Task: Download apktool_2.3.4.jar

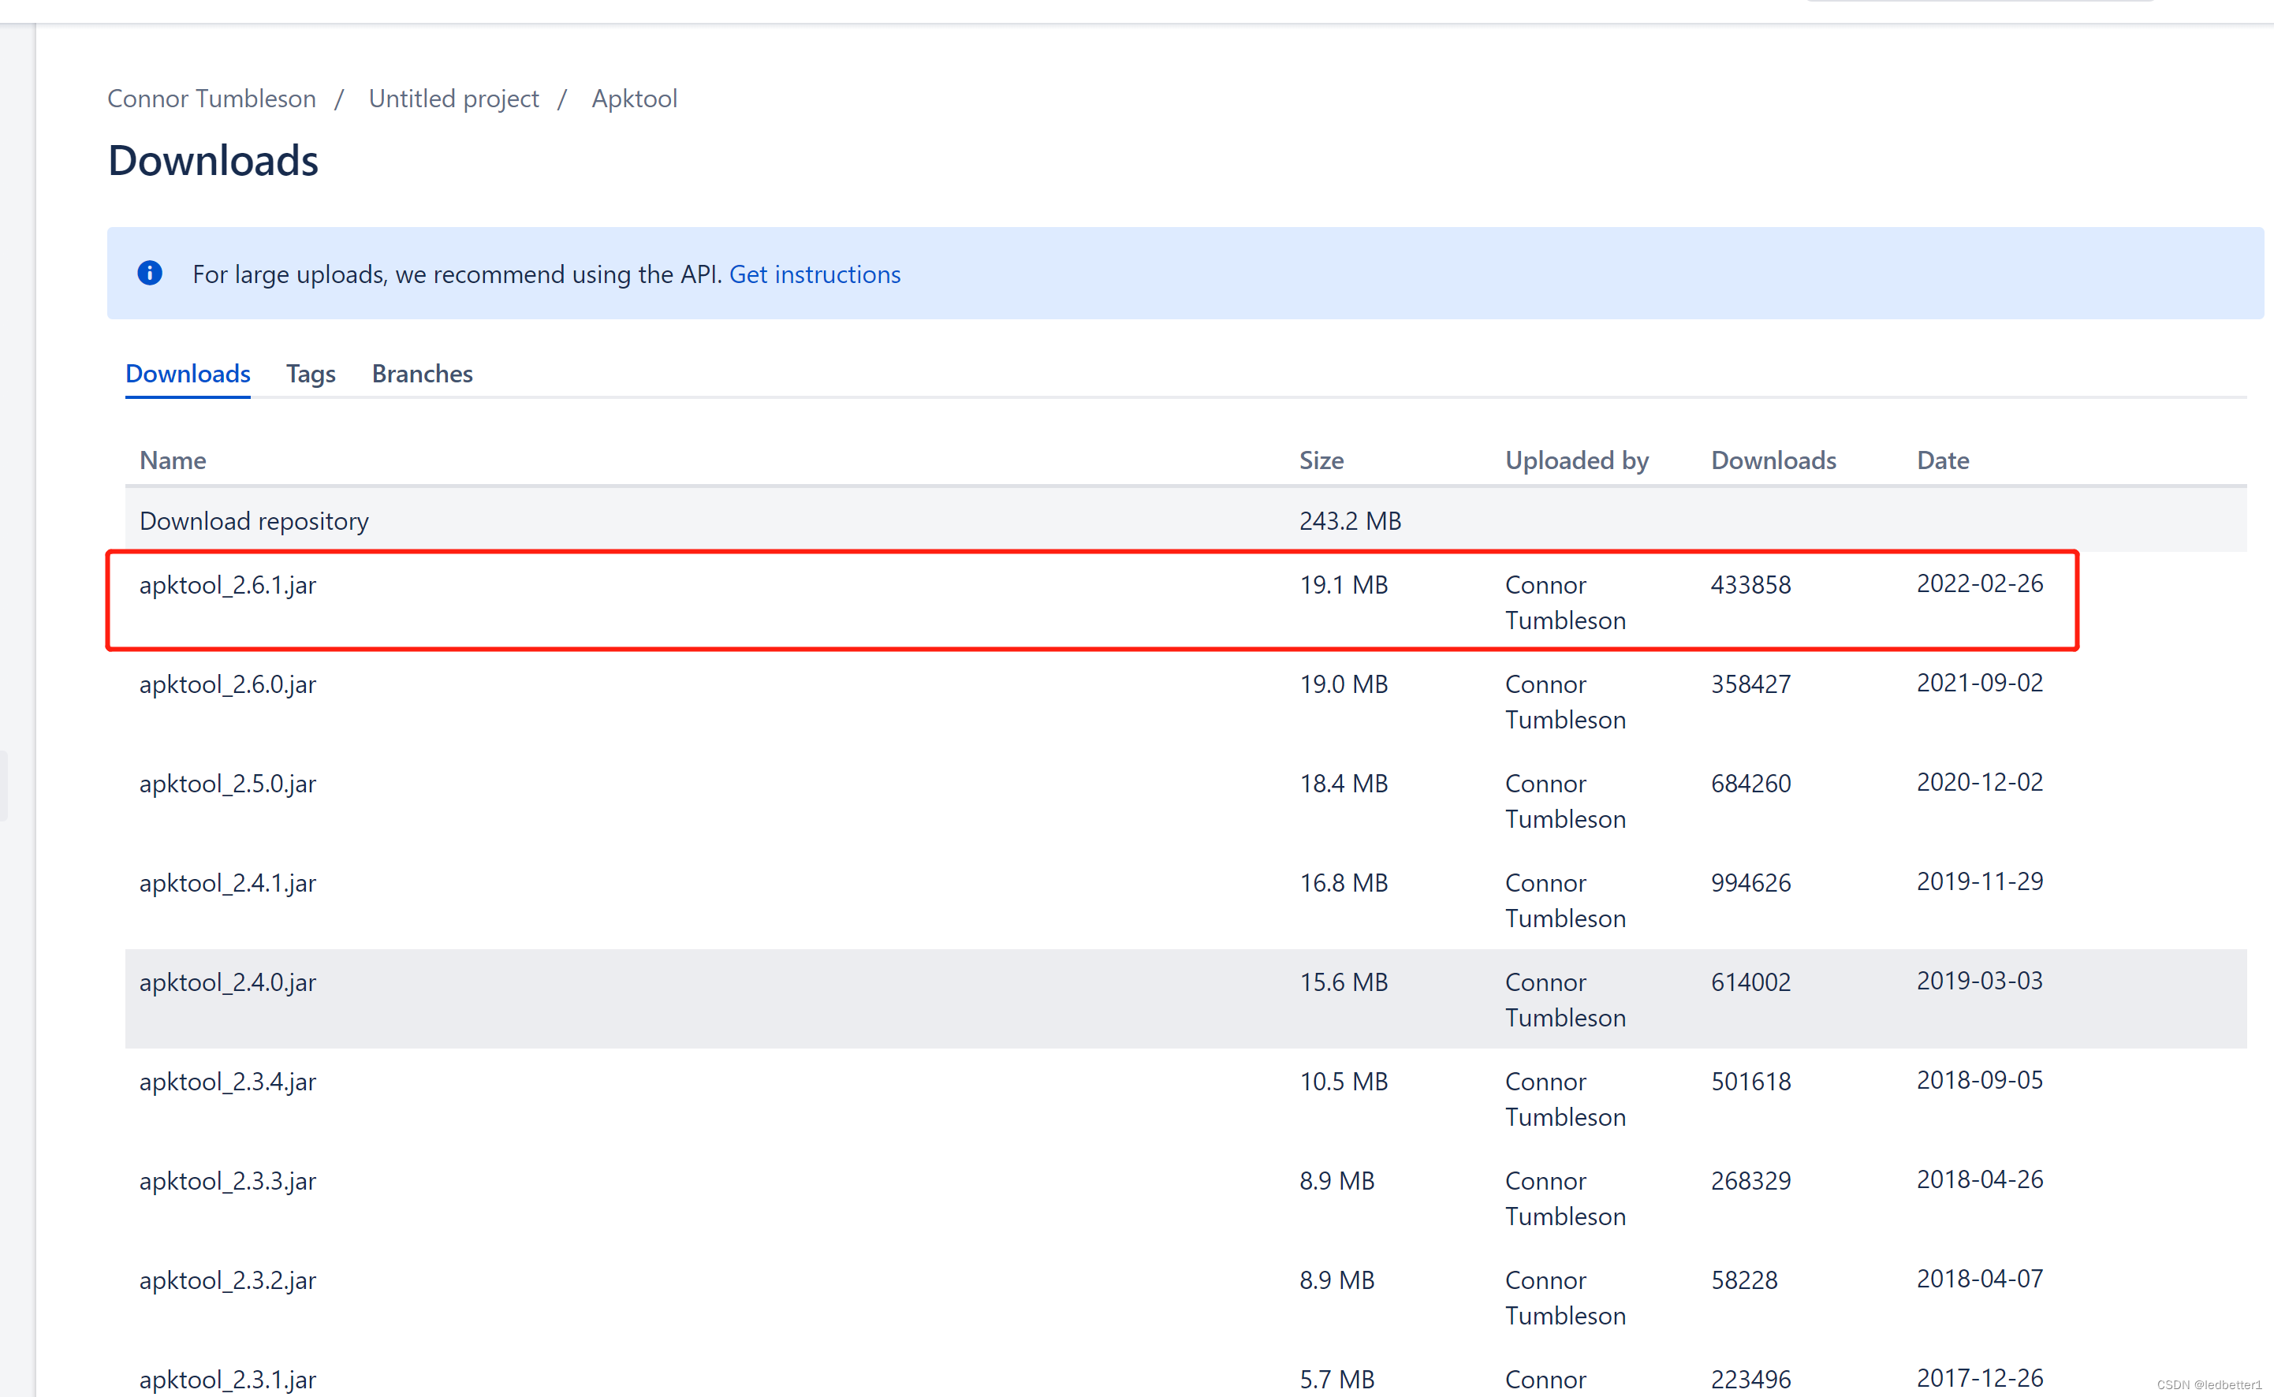Action: [227, 1082]
